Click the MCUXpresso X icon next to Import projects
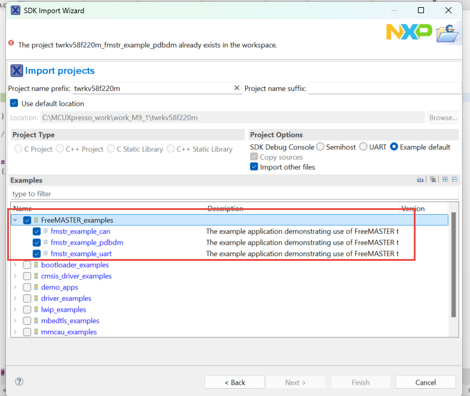 (x=17, y=71)
